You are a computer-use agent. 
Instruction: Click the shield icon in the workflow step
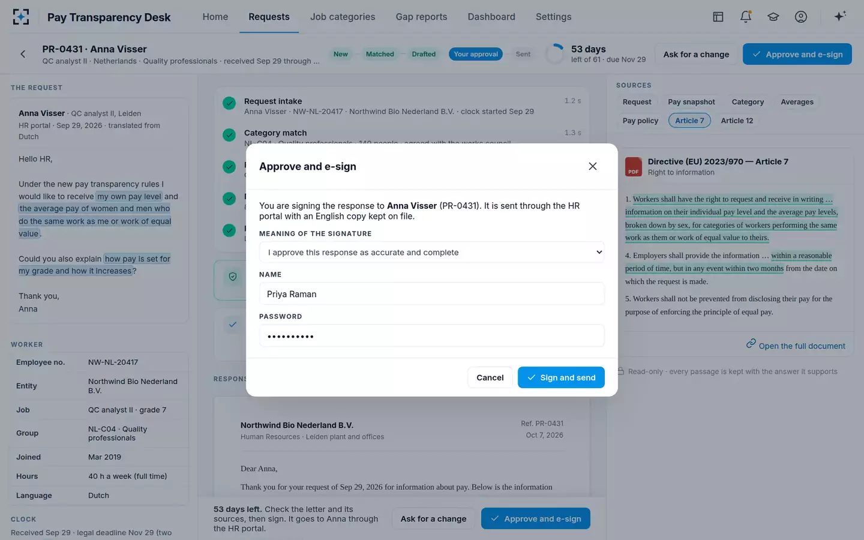pyautogui.click(x=233, y=277)
